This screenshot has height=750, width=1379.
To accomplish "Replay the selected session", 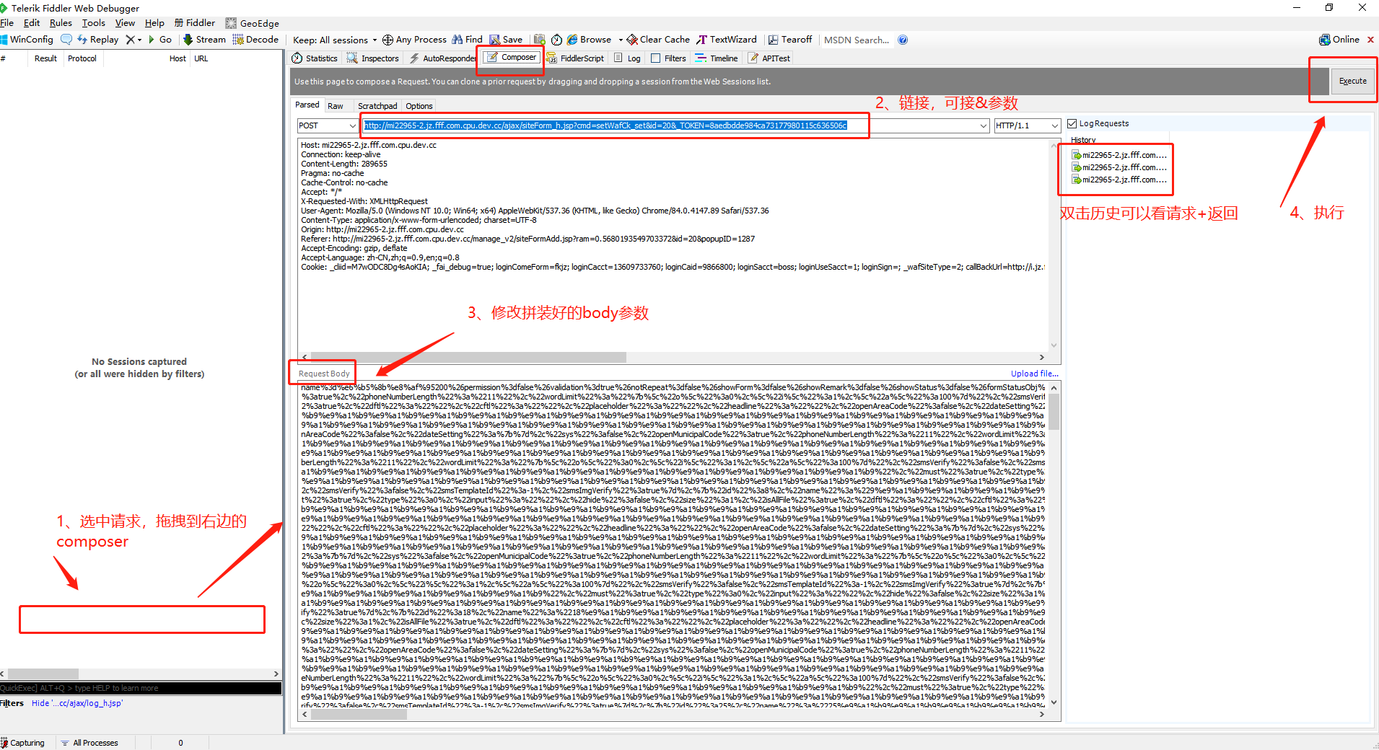I will coord(98,40).
